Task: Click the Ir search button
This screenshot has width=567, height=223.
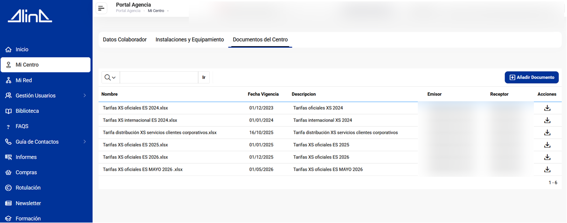Action: click(x=204, y=77)
